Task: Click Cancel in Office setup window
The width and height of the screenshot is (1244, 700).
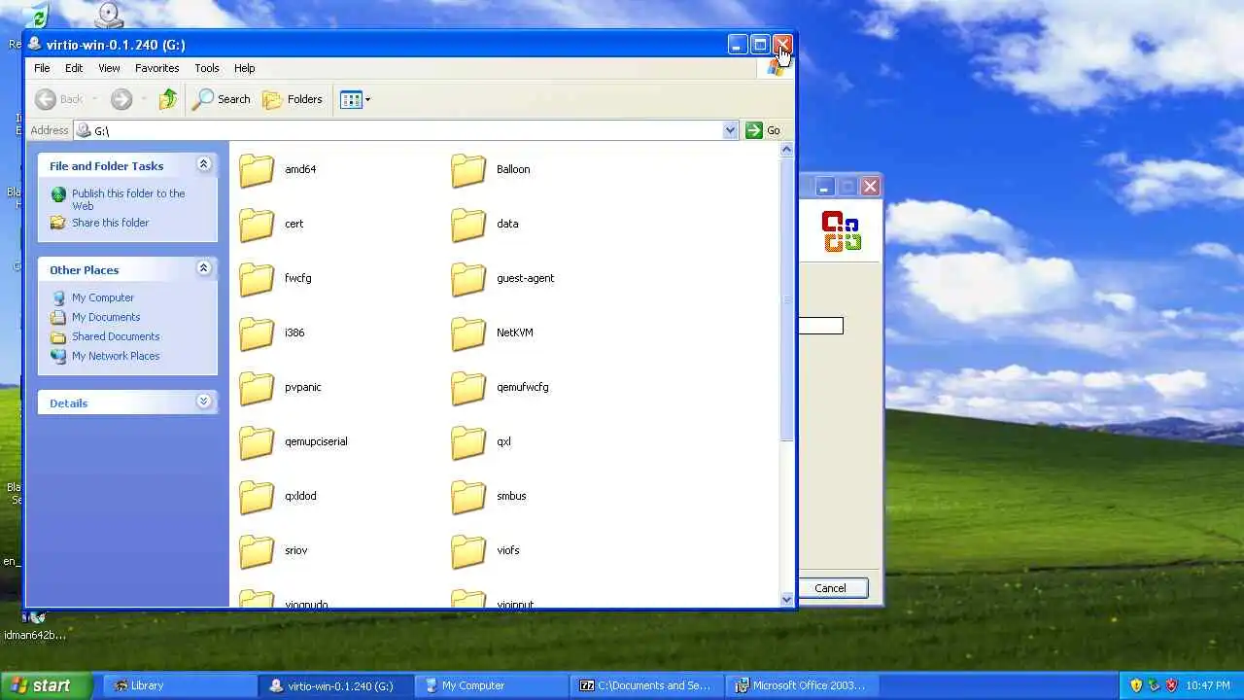Action: [x=830, y=588]
